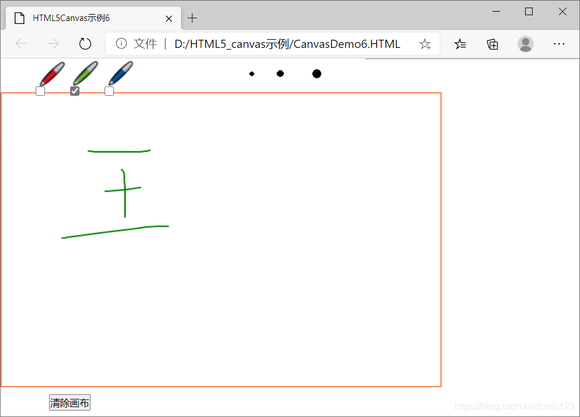This screenshot has width=580, height=417.
Task: Pick the smallest brush dot size
Action: coord(252,73)
